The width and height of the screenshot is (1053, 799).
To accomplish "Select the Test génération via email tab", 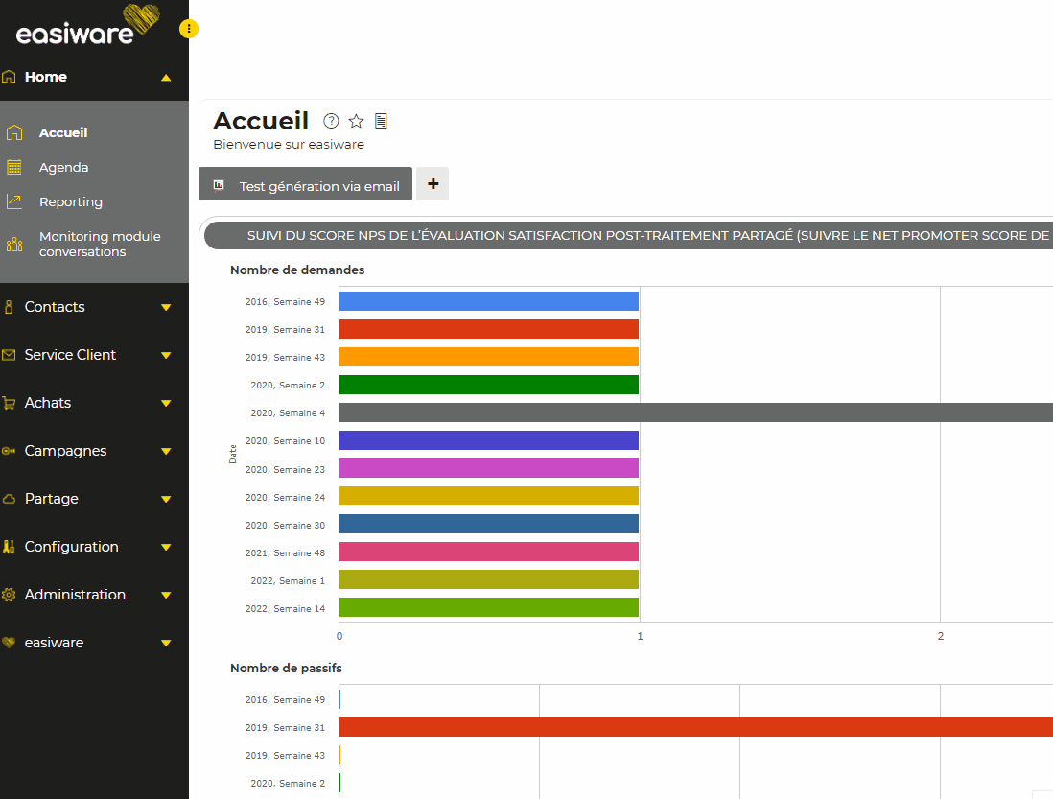I will click(x=306, y=185).
